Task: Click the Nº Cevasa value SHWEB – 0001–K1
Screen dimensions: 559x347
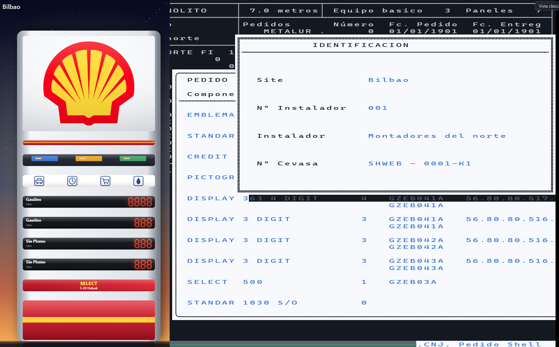Action: [x=420, y=164]
